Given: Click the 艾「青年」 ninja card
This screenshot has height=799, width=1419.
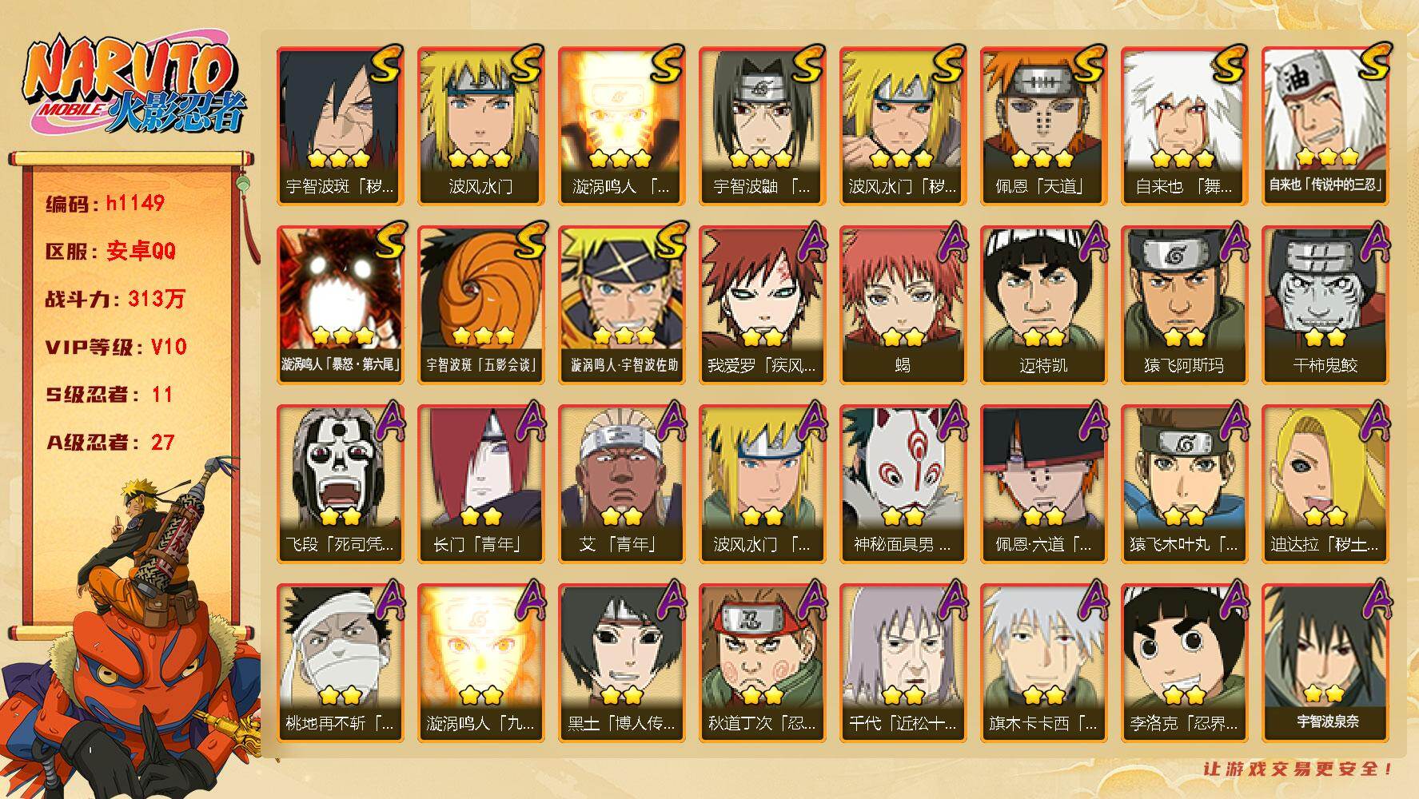Looking at the screenshot, I should tap(621, 483).
